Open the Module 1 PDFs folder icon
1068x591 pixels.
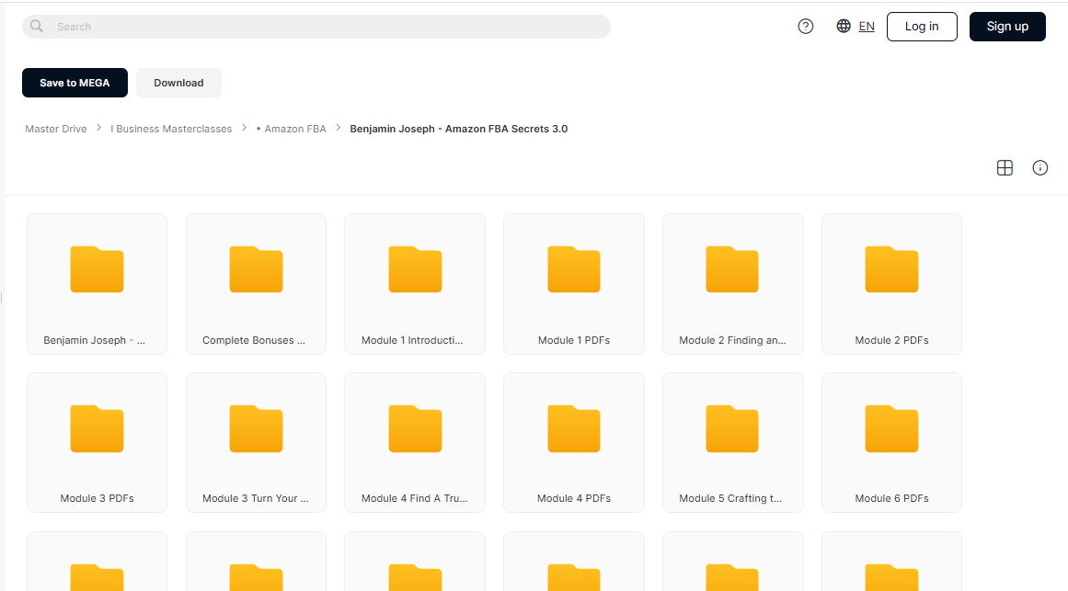573,269
